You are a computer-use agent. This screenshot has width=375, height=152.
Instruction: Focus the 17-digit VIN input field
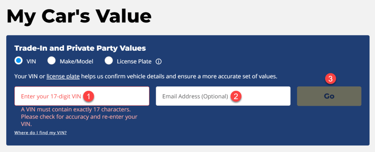[82, 96]
